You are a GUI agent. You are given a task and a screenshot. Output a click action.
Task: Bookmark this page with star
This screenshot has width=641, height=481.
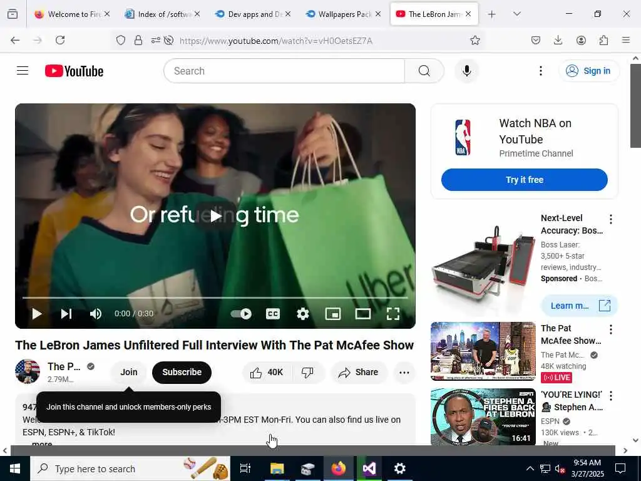point(474,40)
